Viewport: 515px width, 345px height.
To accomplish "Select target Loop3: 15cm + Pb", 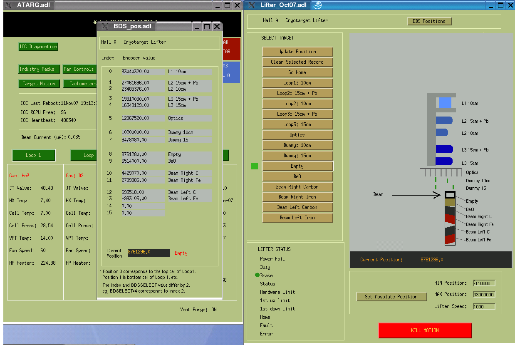I will pyautogui.click(x=297, y=114).
